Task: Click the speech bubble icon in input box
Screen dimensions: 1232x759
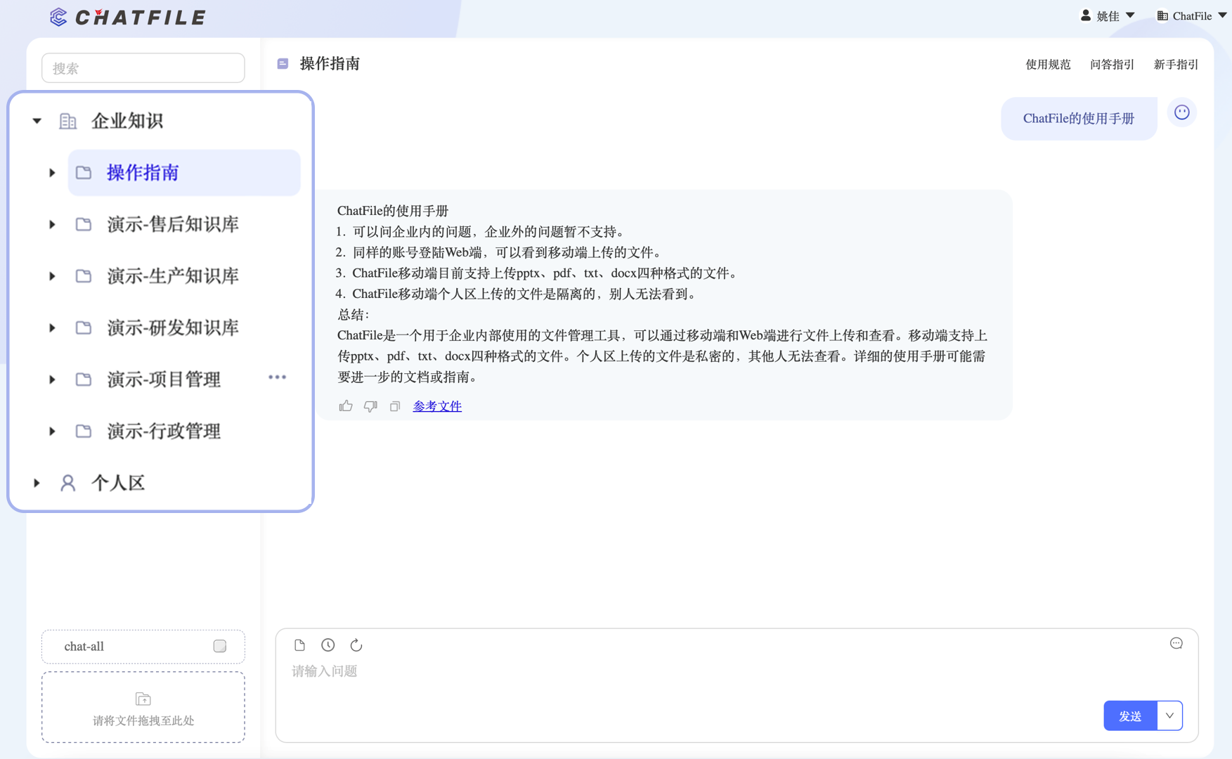Action: (x=1176, y=644)
